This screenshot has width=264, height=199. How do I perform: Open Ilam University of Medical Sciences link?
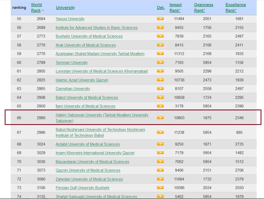click(85, 106)
